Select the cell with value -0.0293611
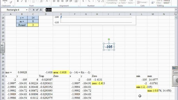Screen dimensions: 178x100 tap(46, 83)
